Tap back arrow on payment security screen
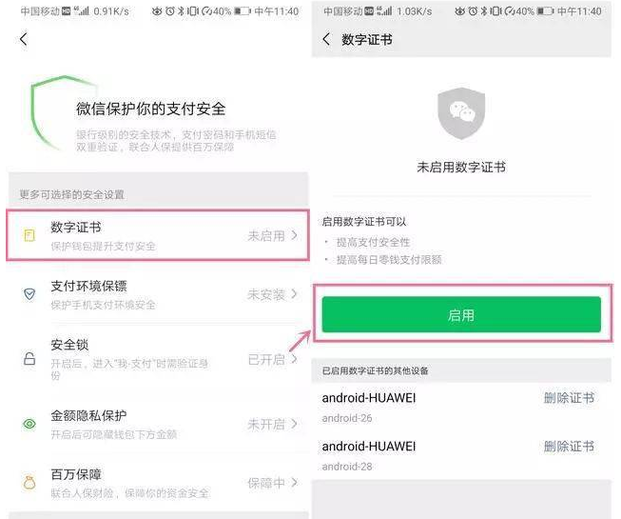Viewport: 621px width, 519px height. [24, 39]
